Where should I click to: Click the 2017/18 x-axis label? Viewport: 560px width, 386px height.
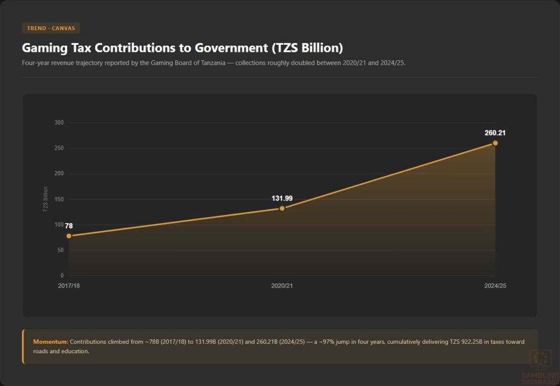69,285
